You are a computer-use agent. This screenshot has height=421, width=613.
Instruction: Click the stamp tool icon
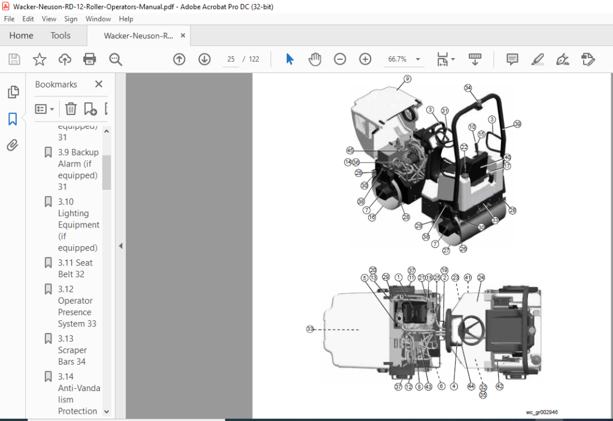click(x=588, y=59)
